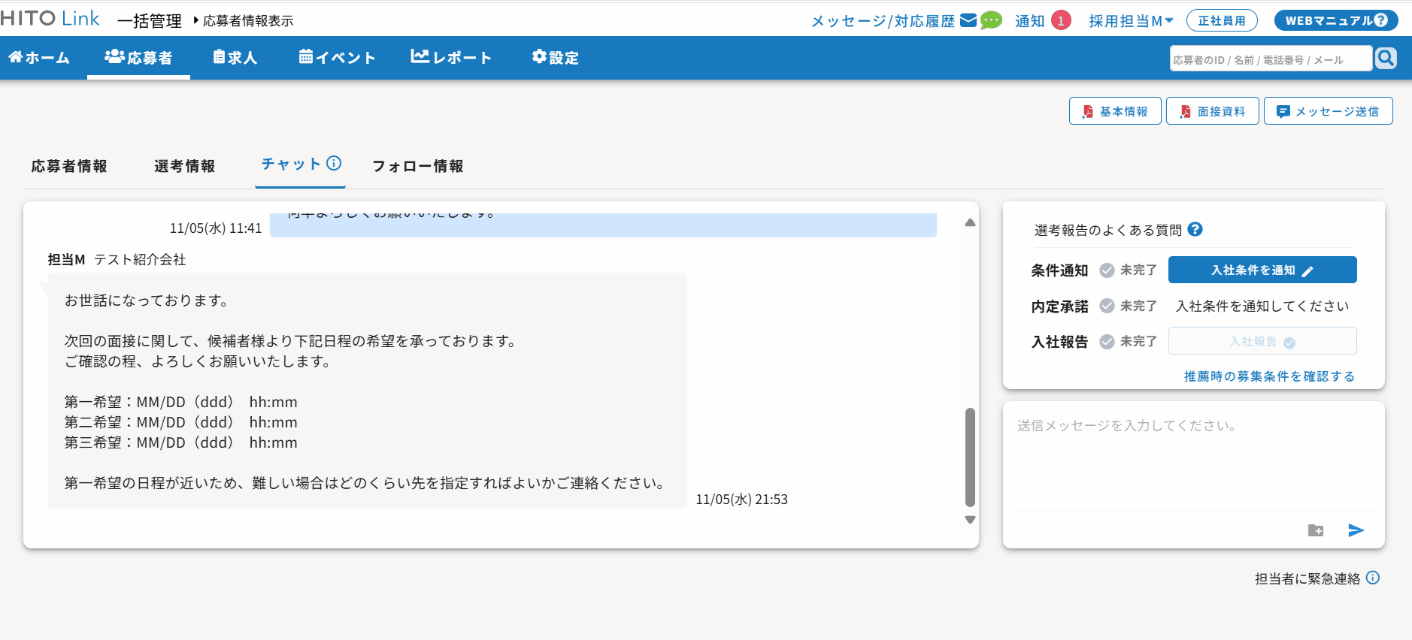Open 推薦時の募集条件を確認する link
1412x640 pixels.
1270,376
